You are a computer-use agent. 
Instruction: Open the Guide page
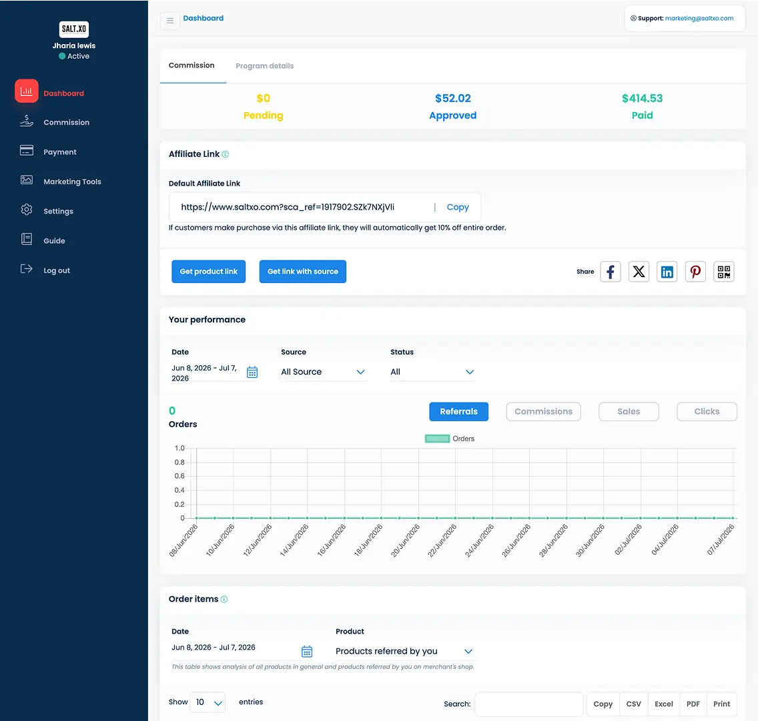[x=54, y=241]
